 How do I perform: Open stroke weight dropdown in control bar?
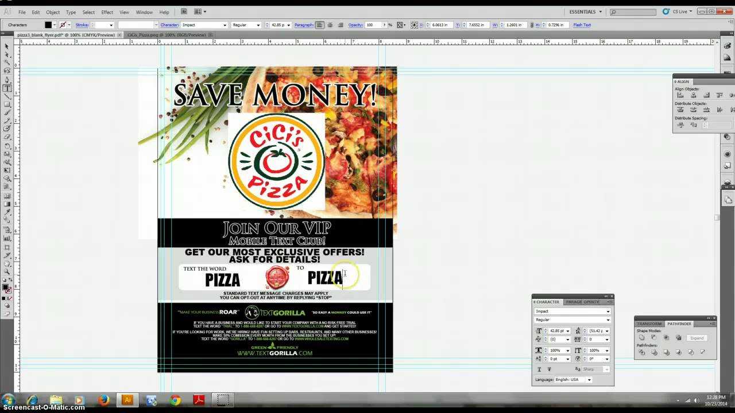pyautogui.click(x=111, y=25)
